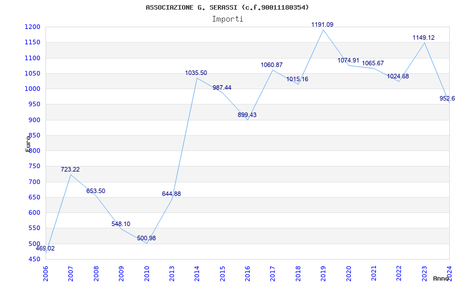Click the y-axis value 550
This screenshot has height=284, width=455.
pos(34,228)
